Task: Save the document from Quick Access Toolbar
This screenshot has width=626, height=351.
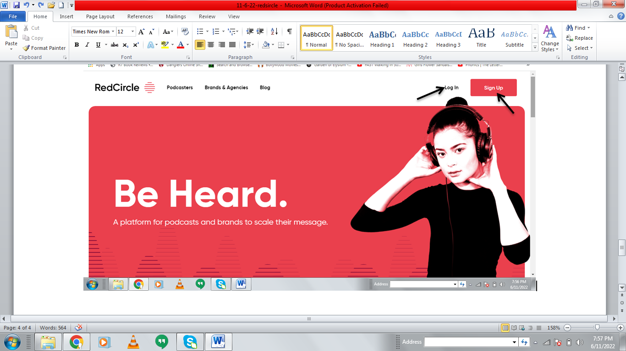Action: [x=16, y=5]
